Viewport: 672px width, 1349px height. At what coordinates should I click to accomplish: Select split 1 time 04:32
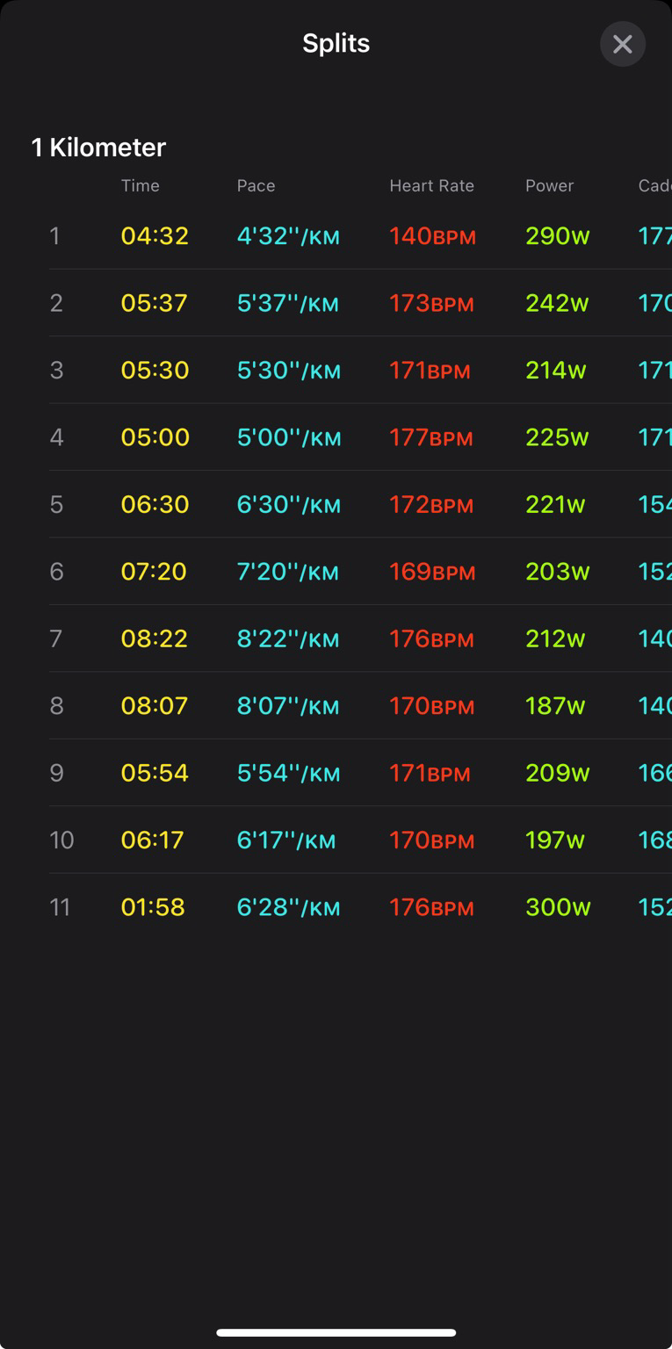click(155, 236)
